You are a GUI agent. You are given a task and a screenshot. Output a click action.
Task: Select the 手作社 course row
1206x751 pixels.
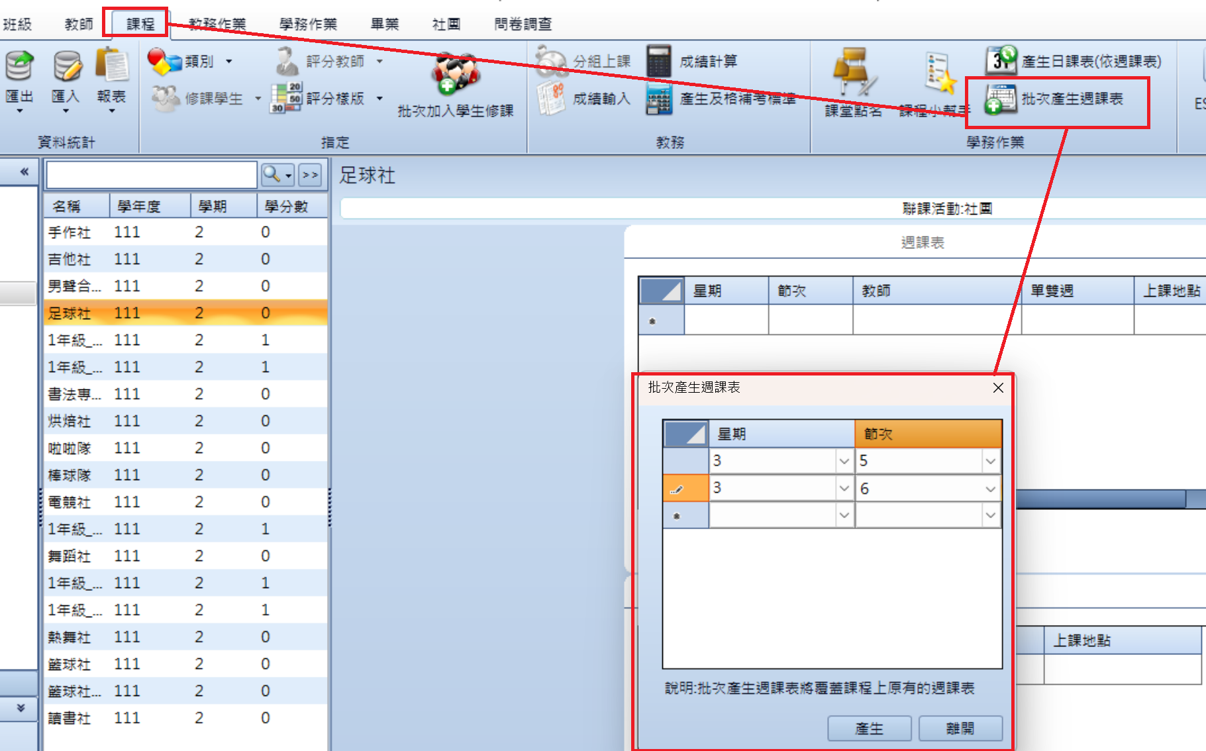point(186,232)
